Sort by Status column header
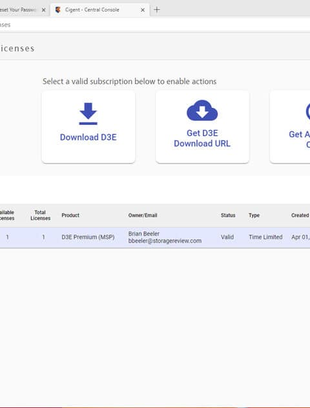Screen dimensions: 310x408 228,215
